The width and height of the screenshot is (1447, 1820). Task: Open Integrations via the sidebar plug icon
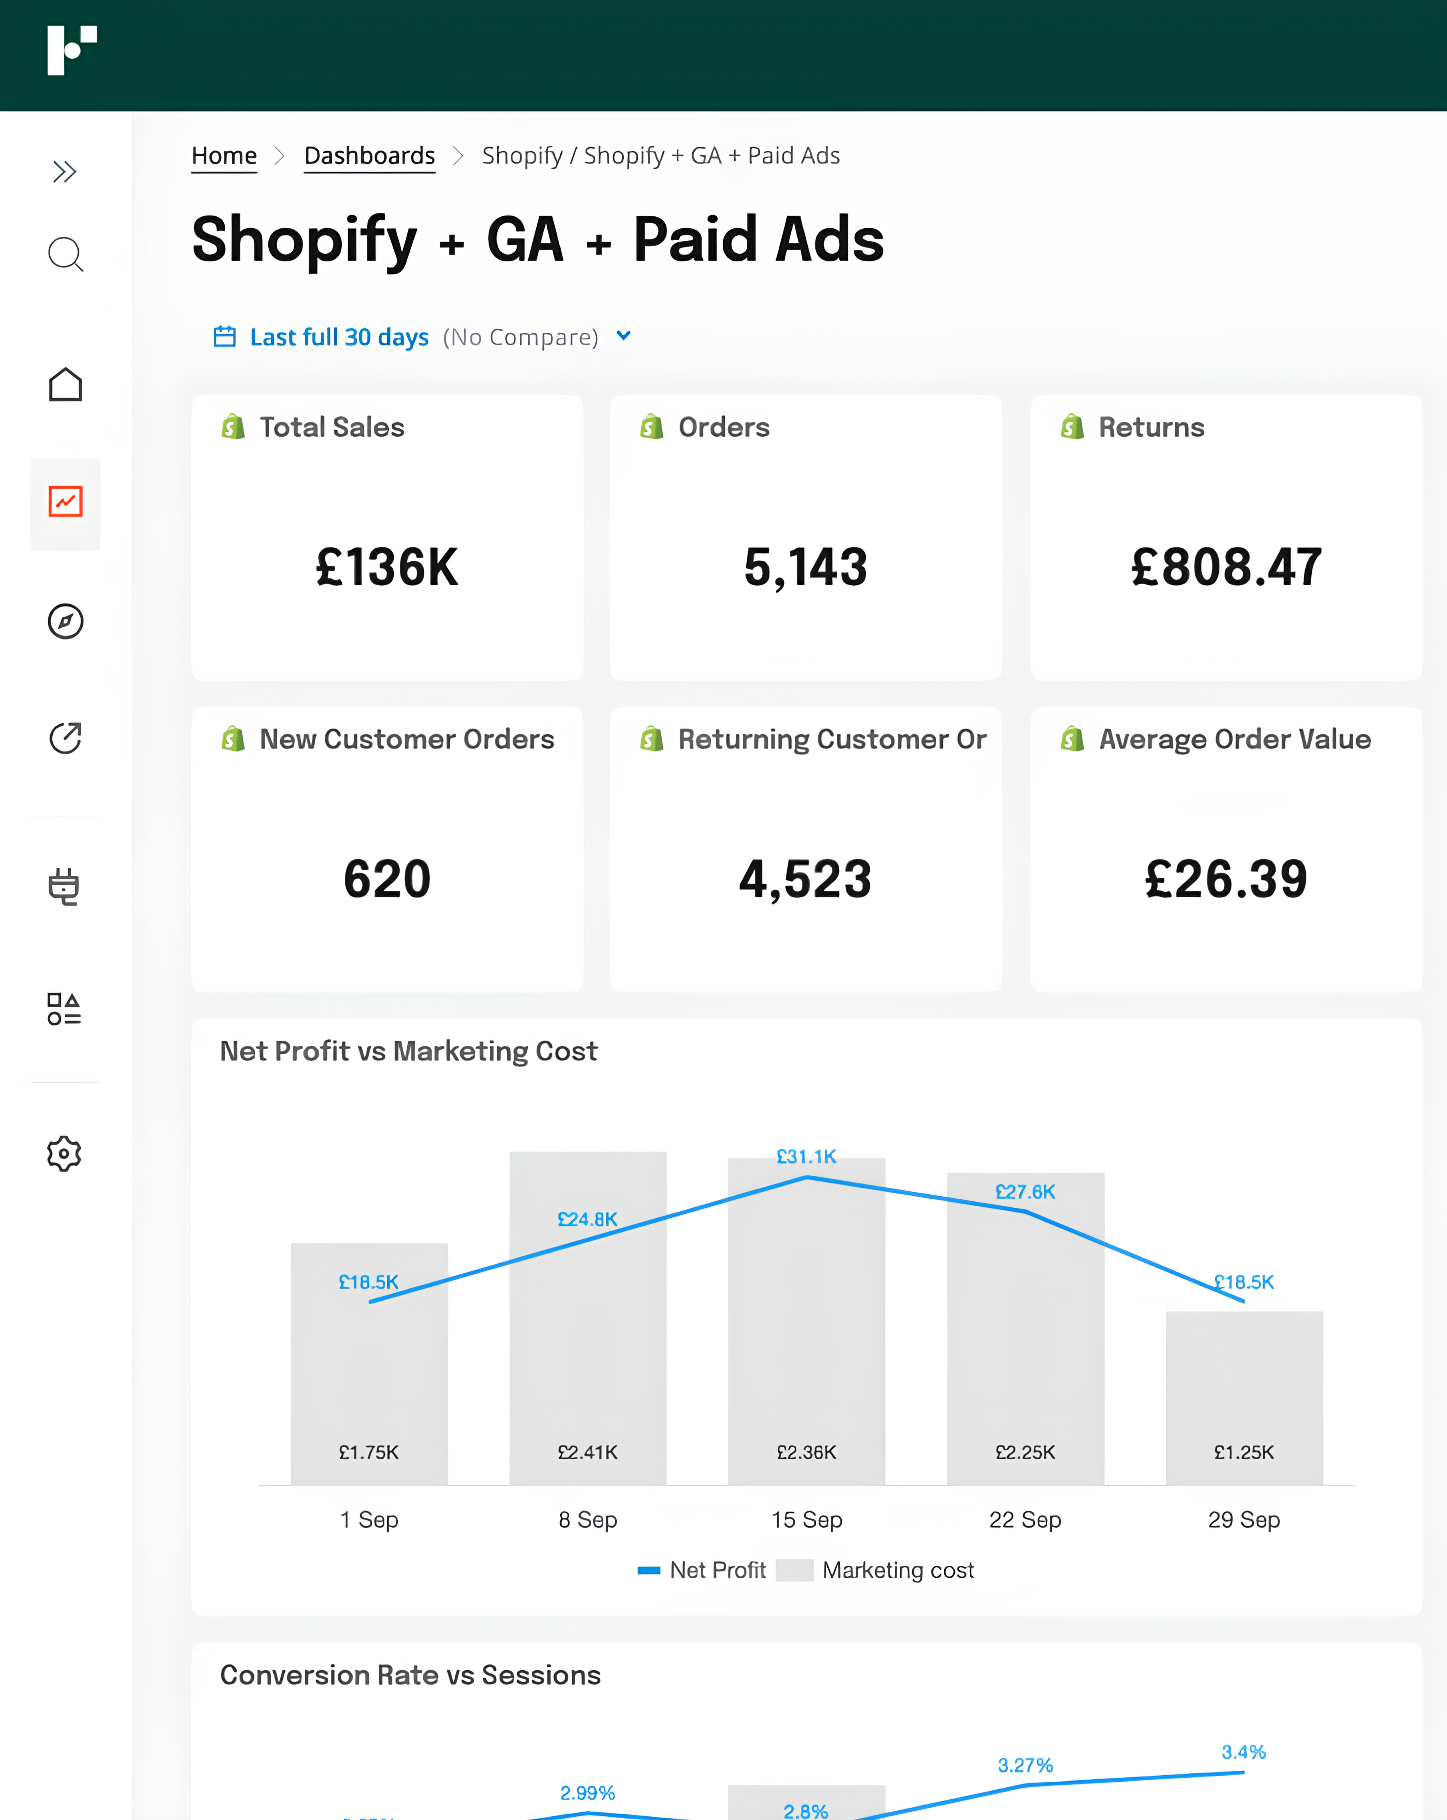click(x=64, y=886)
